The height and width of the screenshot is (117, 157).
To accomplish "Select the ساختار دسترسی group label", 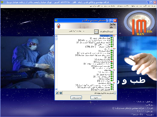I will [x=106, y=83].
